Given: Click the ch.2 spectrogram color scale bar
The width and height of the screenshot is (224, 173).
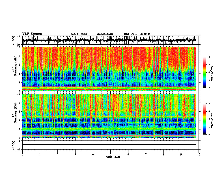Looking at the screenshot, I should [x=204, y=119].
